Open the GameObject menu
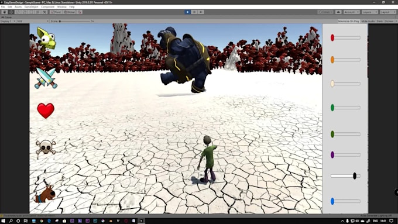The image size is (398, 224). pos(31,7)
